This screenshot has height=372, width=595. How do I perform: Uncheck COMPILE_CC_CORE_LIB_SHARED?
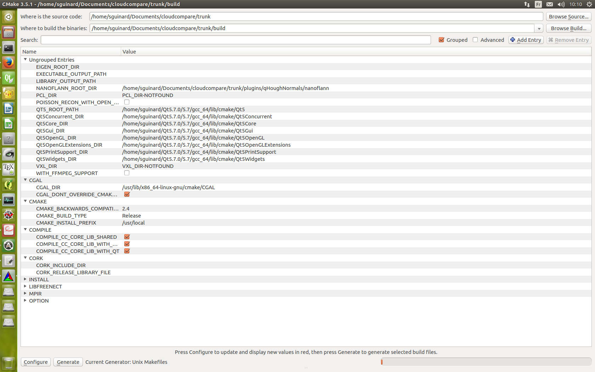pyautogui.click(x=127, y=237)
